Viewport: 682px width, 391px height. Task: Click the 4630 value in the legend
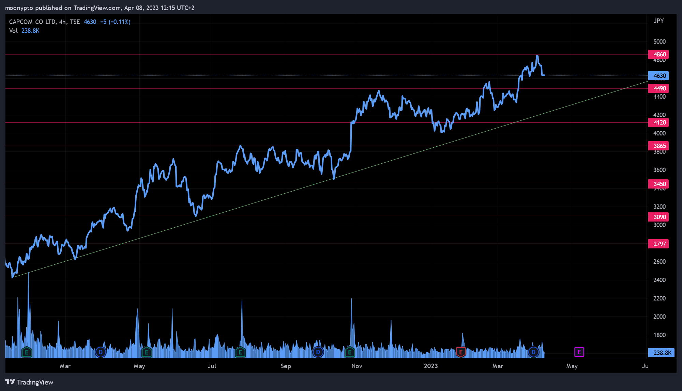tap(90, 22)
